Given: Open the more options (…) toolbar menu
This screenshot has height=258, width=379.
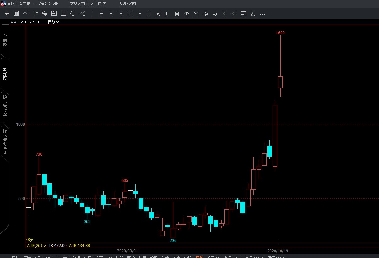Looking at the screenshot, I should (262, 14).
